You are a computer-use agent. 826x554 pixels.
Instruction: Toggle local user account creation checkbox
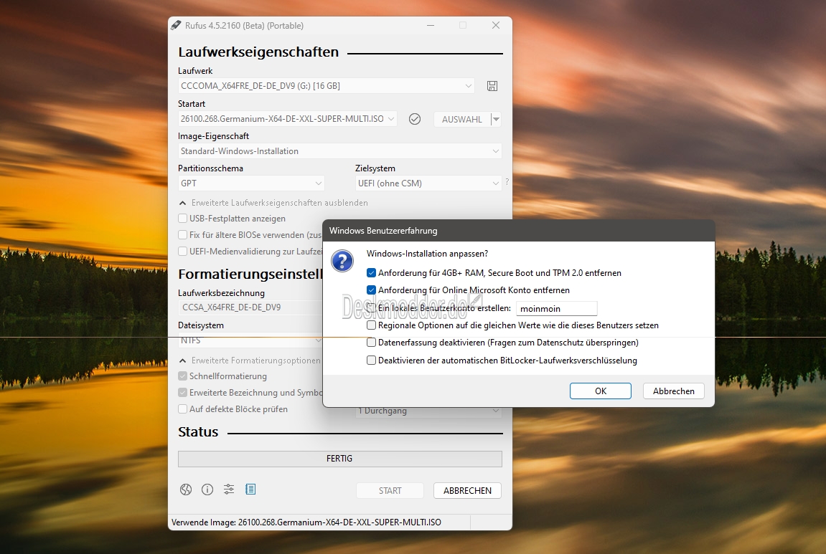coord(372,307)
